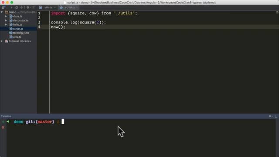Click 'console.log' on line 3
279x157 pixels.
coord(64,22)
